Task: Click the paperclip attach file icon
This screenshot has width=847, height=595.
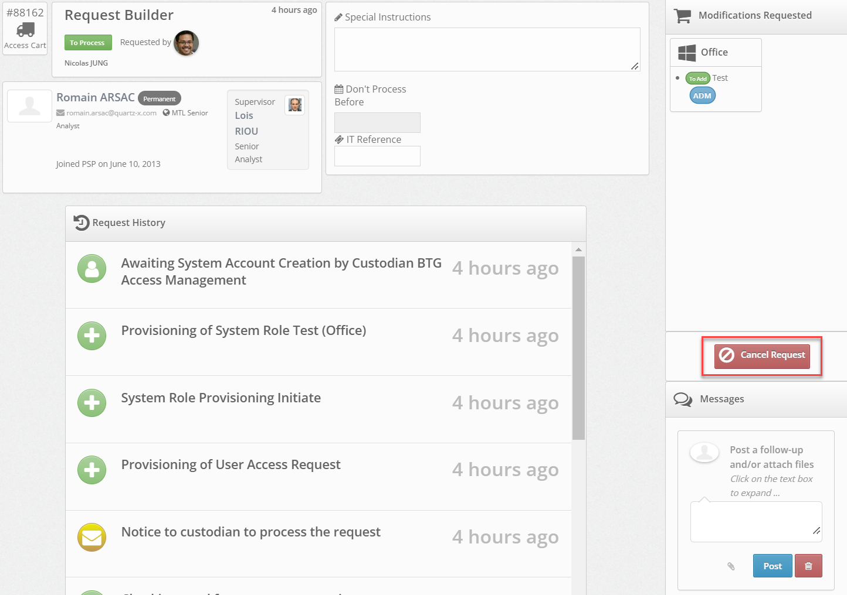Action: [x=731, y=566]
